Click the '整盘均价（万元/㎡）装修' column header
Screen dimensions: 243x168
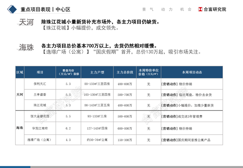coord(68,72)
